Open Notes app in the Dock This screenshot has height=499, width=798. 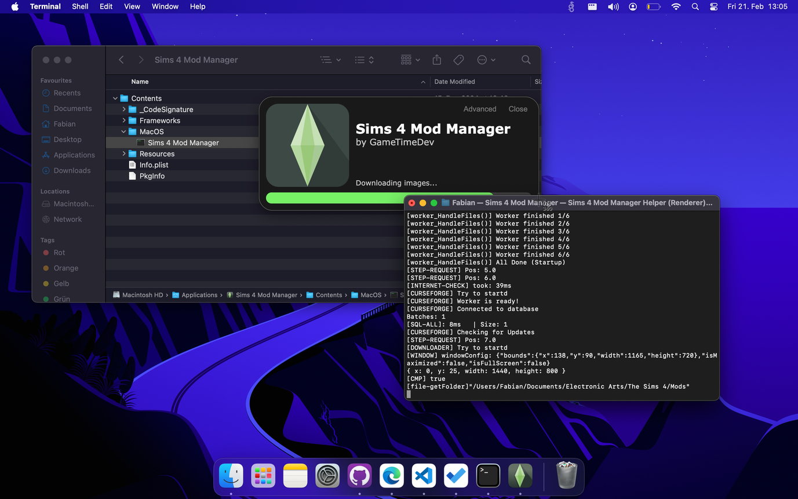click(295, 476)
